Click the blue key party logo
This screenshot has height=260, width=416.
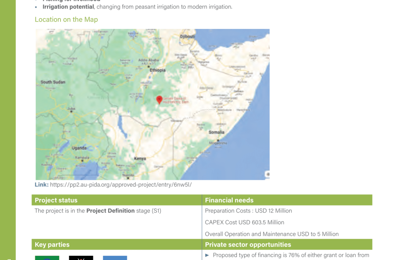[x=115, y=258]
